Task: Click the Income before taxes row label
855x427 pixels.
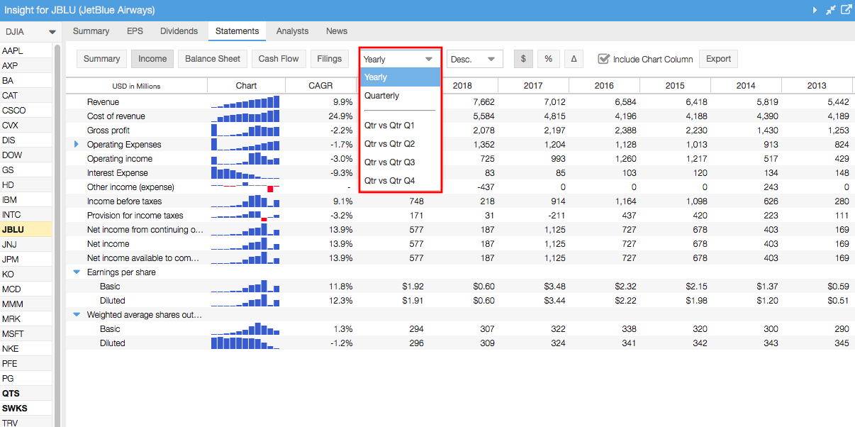Action: (x=124, y=201)
